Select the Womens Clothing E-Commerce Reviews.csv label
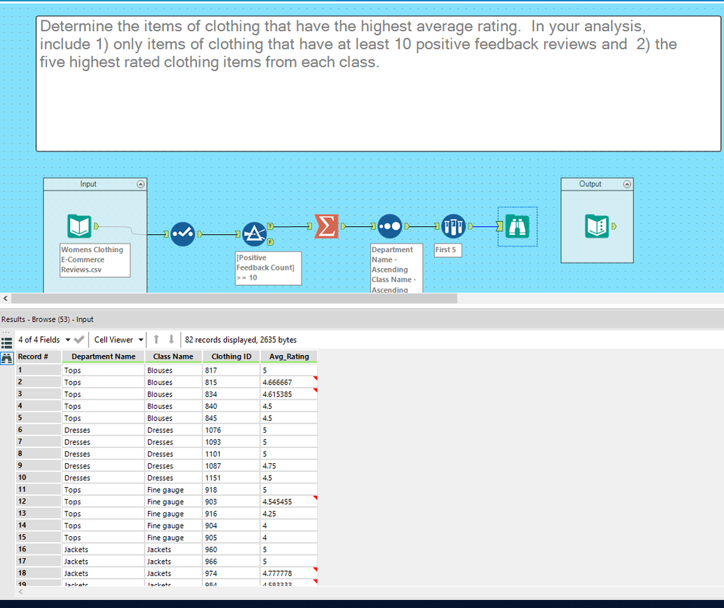This screenshot has width=724, height=608. click(x=95, y=260)
